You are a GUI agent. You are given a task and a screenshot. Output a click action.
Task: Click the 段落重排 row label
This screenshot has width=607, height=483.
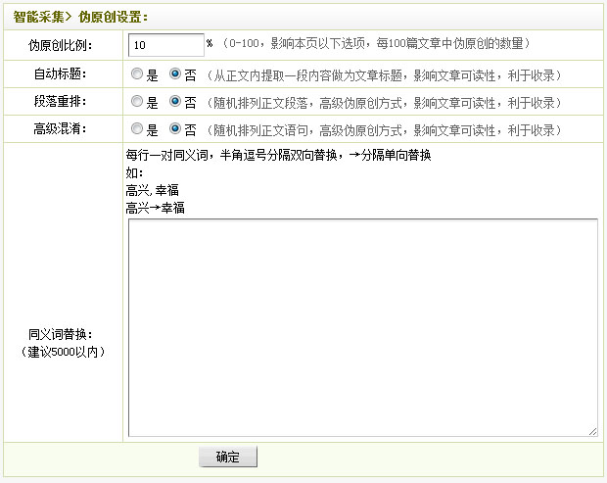tap(62, 101)
